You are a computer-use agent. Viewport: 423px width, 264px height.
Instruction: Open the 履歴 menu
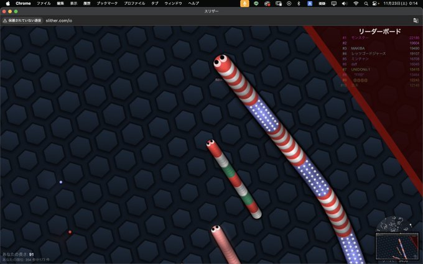pyautogui.click(x=87, y=4)
